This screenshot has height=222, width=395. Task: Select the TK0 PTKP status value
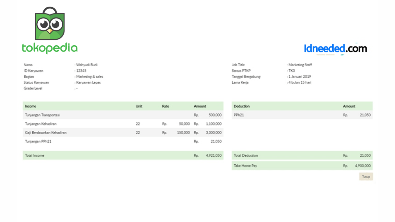[x=292, y=71]
